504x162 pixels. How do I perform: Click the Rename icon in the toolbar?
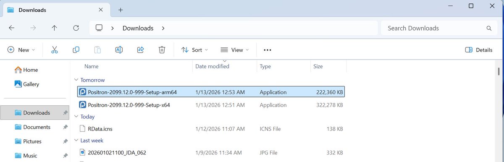point(119,50)
